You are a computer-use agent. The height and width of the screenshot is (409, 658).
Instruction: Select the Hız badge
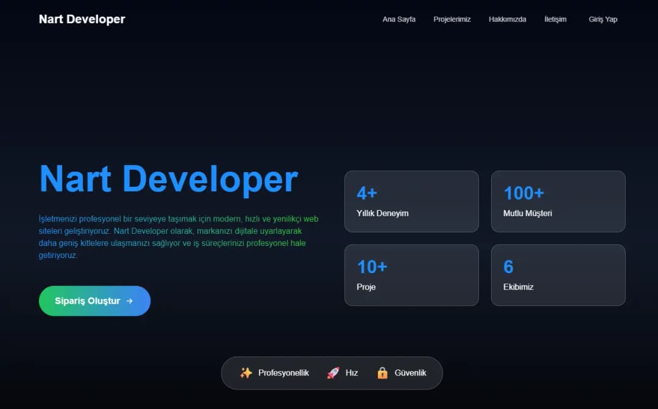pyautogui.click(x=341, y=372)
